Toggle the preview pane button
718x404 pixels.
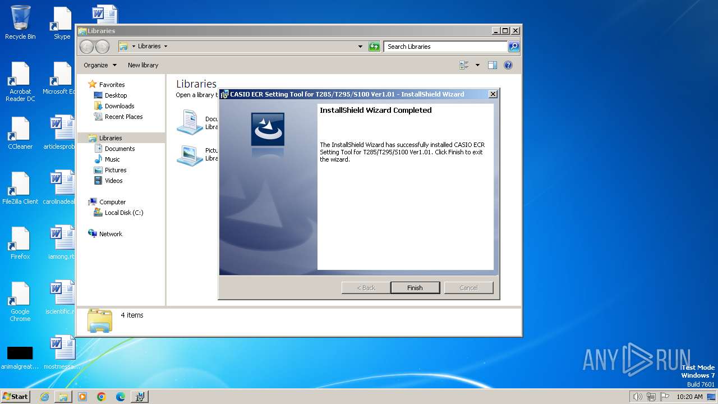(x=493, y=65)
